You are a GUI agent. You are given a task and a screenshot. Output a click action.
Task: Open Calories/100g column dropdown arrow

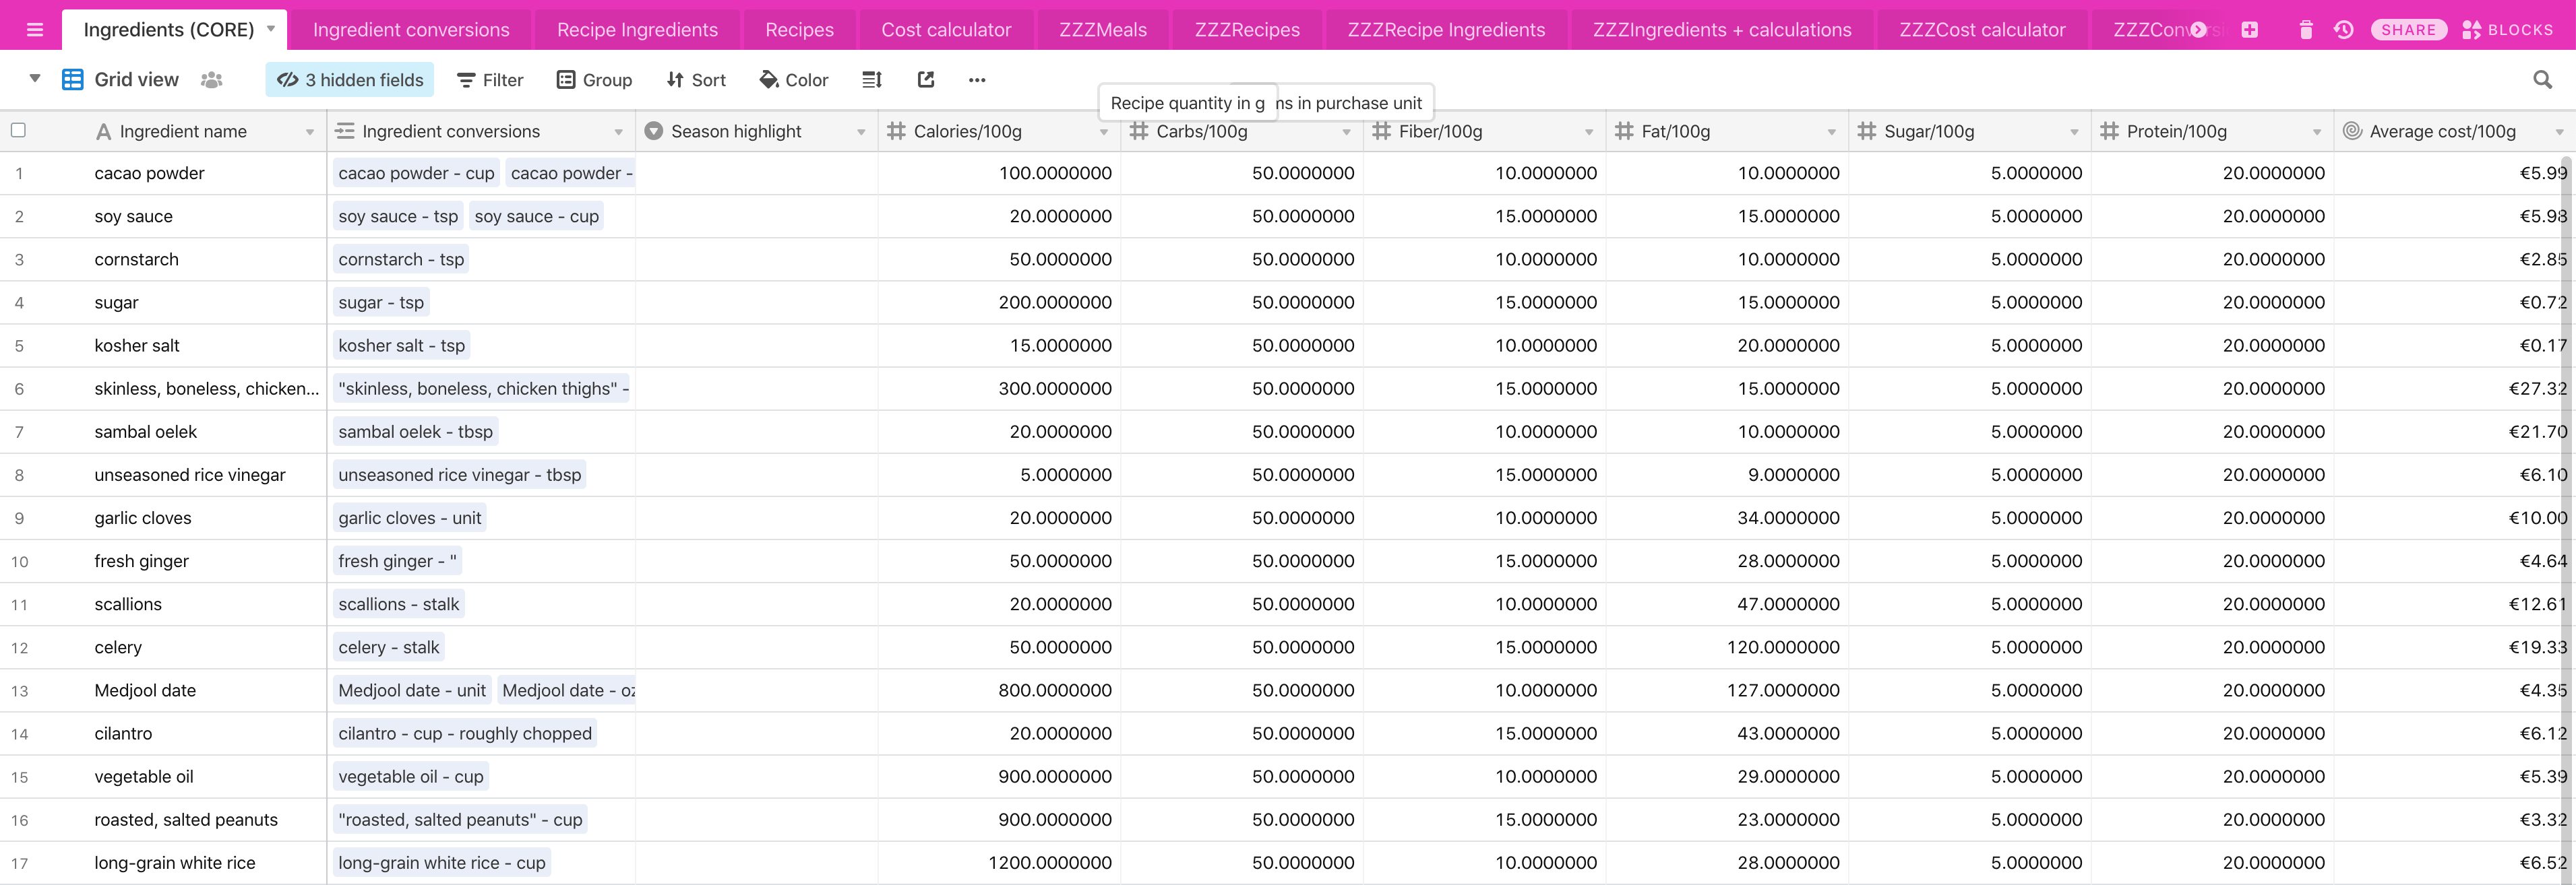(x=1104, y=132)
